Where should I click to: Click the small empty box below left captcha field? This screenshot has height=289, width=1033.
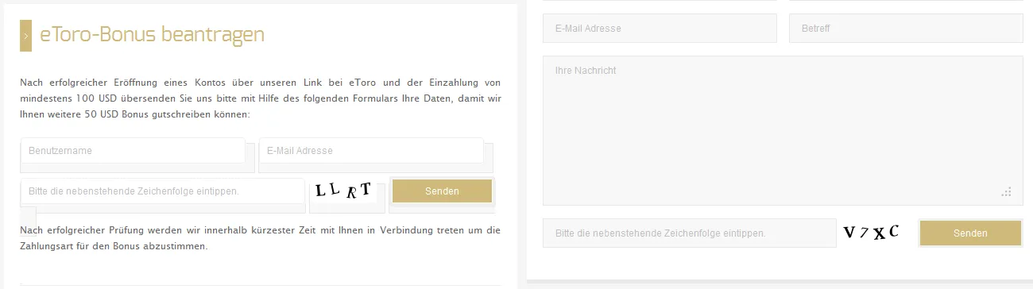(x=29, y=214)
